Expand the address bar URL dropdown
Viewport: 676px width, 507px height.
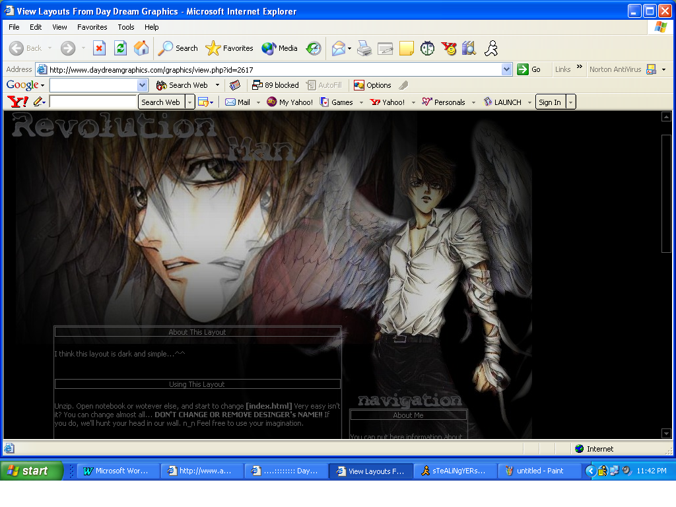(x=507, y=69)
